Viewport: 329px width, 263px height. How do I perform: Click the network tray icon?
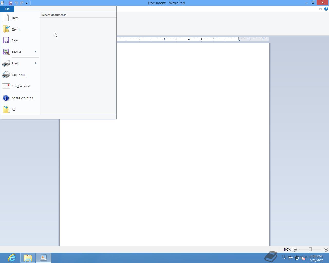pyautogui.click(x=297, y=258)
